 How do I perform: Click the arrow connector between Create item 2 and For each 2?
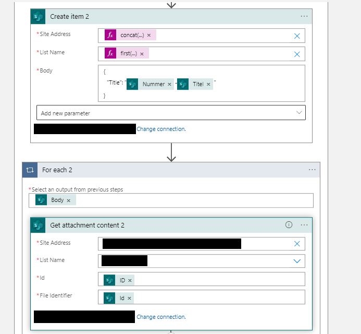[x=171, y=152]
